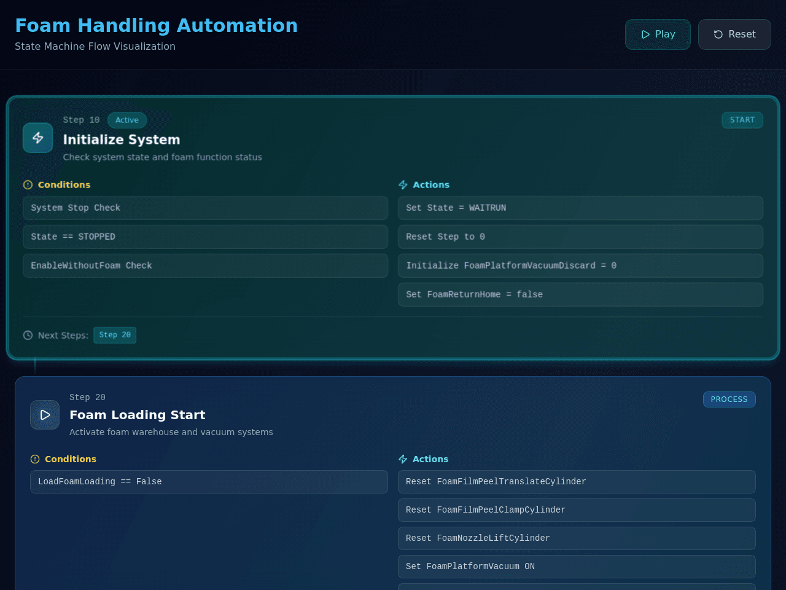Click the lightning icon for Initialize System
Viewport: 786px width, 590px height.
click(38, 138)
